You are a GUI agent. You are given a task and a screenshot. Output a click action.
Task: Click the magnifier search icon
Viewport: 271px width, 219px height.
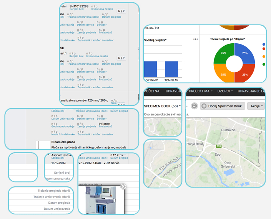195,106
